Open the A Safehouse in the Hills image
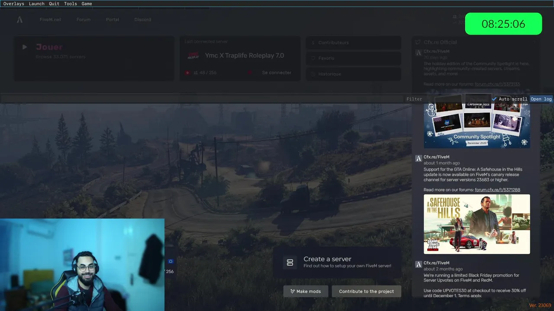The height and width of the screenshot is (311, 554). click(x=477, y=224)
